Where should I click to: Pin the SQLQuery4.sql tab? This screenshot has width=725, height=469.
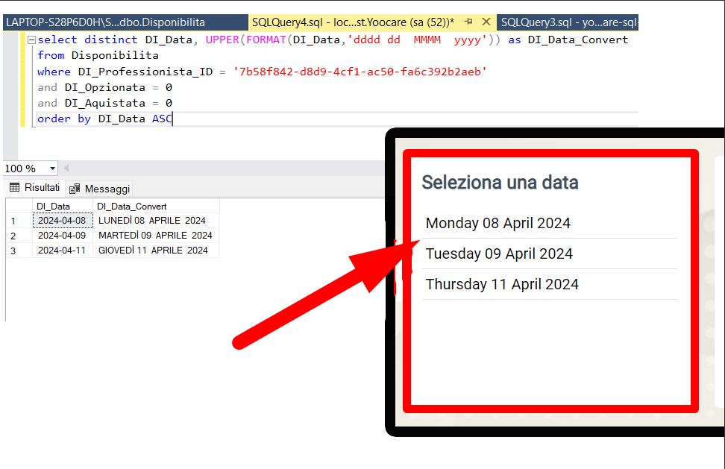click(468, 22)
